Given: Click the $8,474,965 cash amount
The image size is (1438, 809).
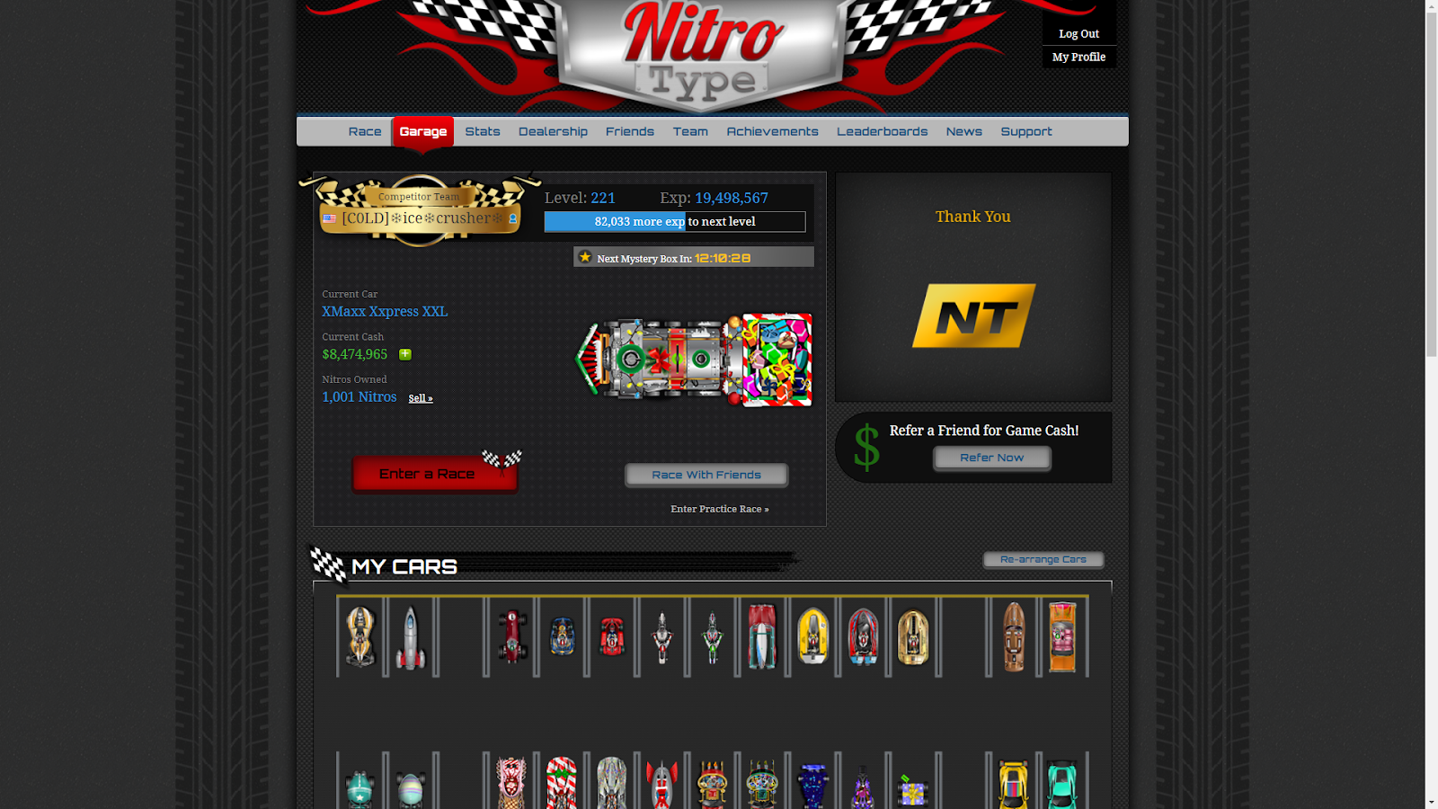Looking at the screenshot, I should 355,354.
